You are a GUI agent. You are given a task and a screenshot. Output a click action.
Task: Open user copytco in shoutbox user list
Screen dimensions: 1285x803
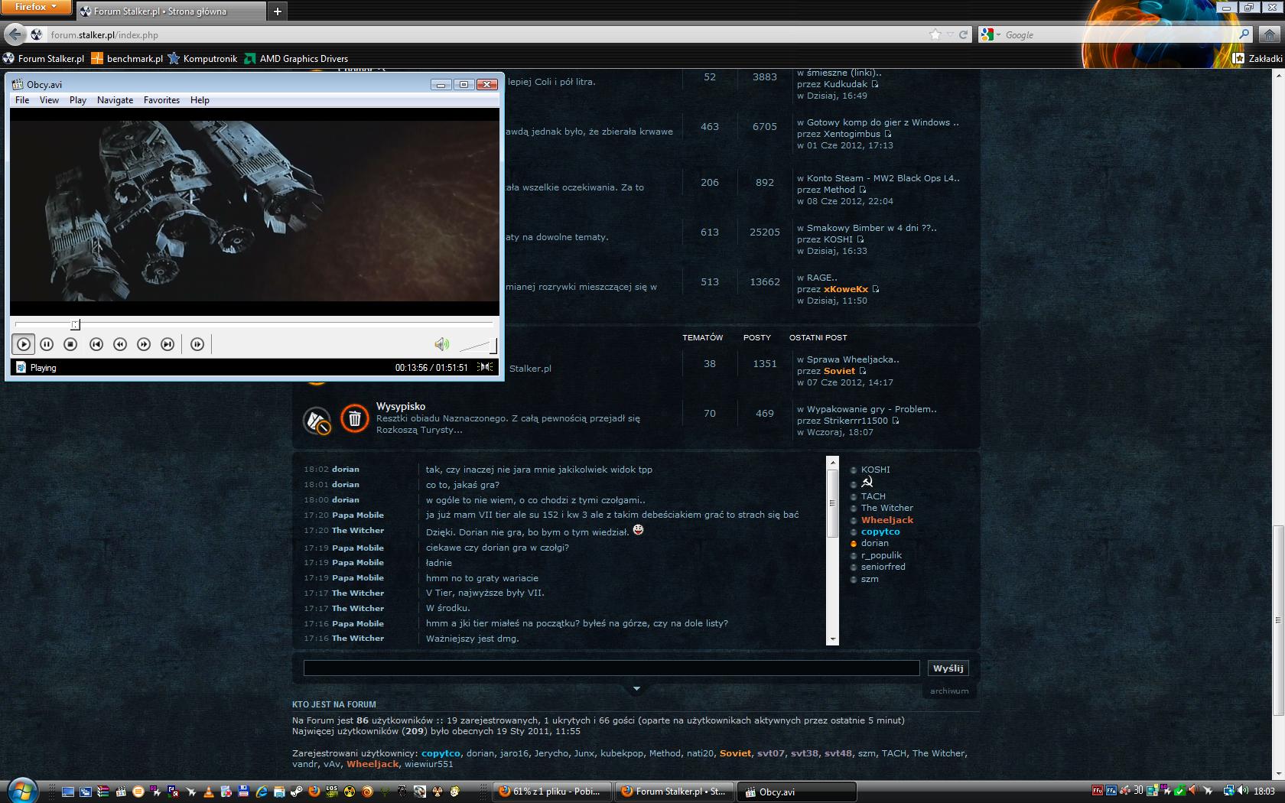point(880,532)
